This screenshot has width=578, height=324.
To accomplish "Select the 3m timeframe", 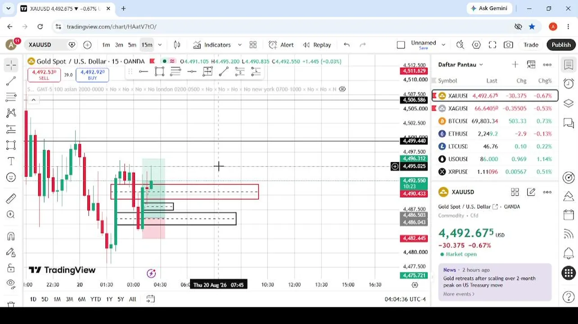I will point(119,45).
